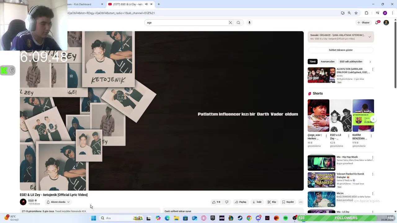Click the Windows taskbar Ara search box
Image resolution: width=397 pixels, height=223 pixels.
pyautogui.click(x=121, y=218)
